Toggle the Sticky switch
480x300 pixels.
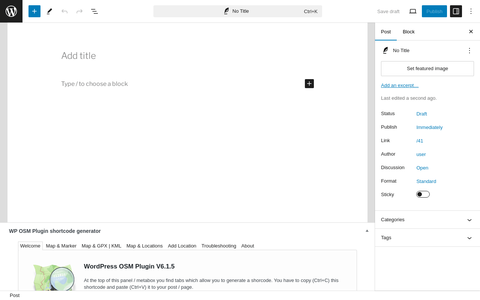coord(423,194)
